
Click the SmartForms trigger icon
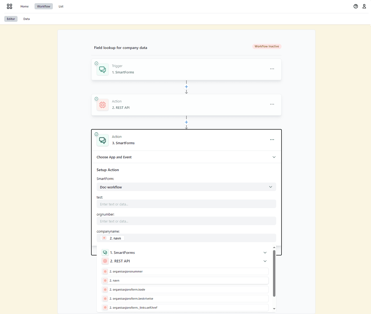click(103, 69)
